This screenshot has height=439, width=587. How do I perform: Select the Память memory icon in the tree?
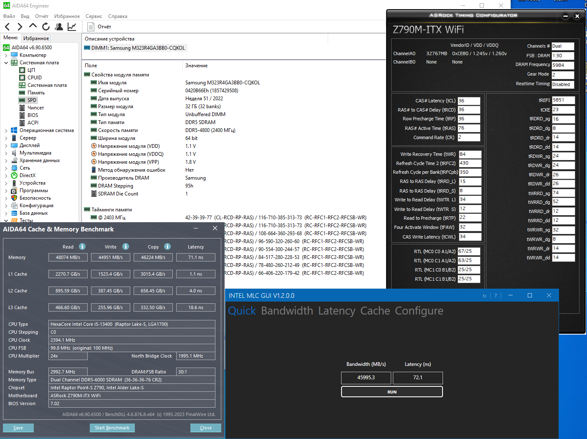(22, 93)
